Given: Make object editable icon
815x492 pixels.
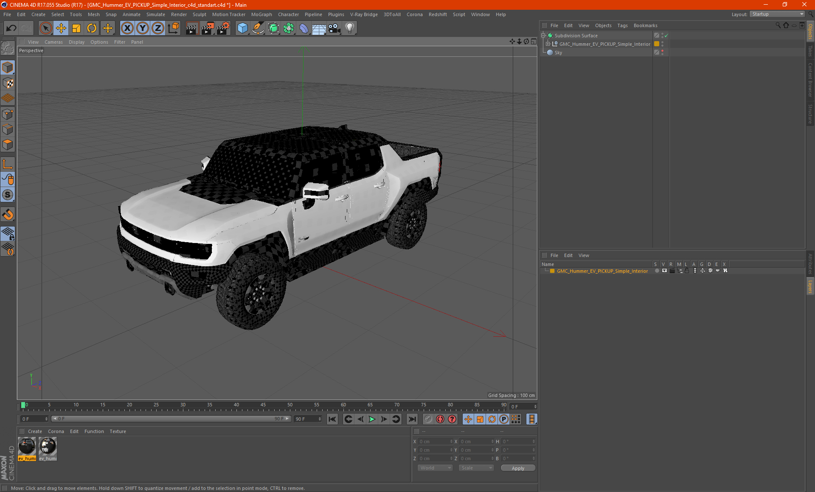Looking at the screenshot, I should coord(8,48).
